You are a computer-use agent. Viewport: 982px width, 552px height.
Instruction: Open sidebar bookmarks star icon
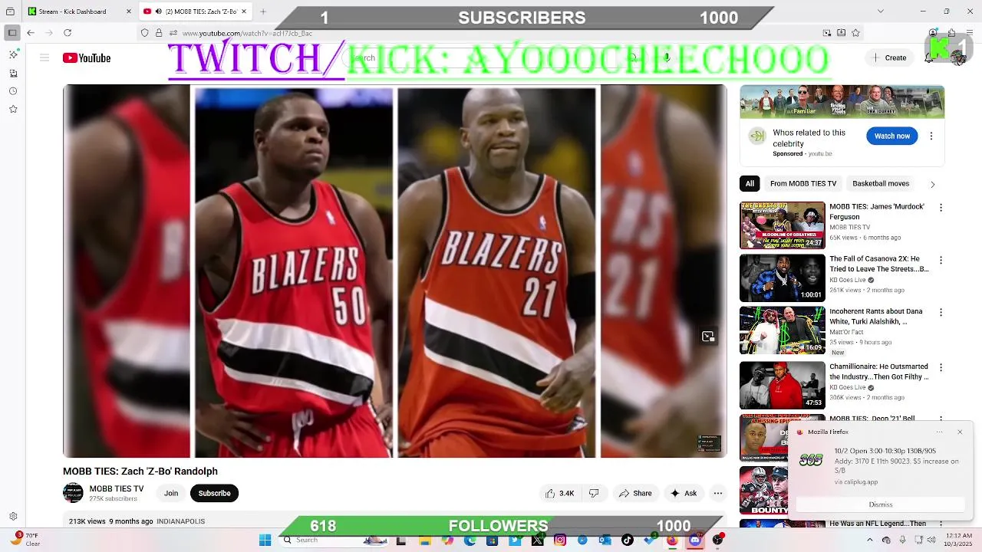(13, 109)
